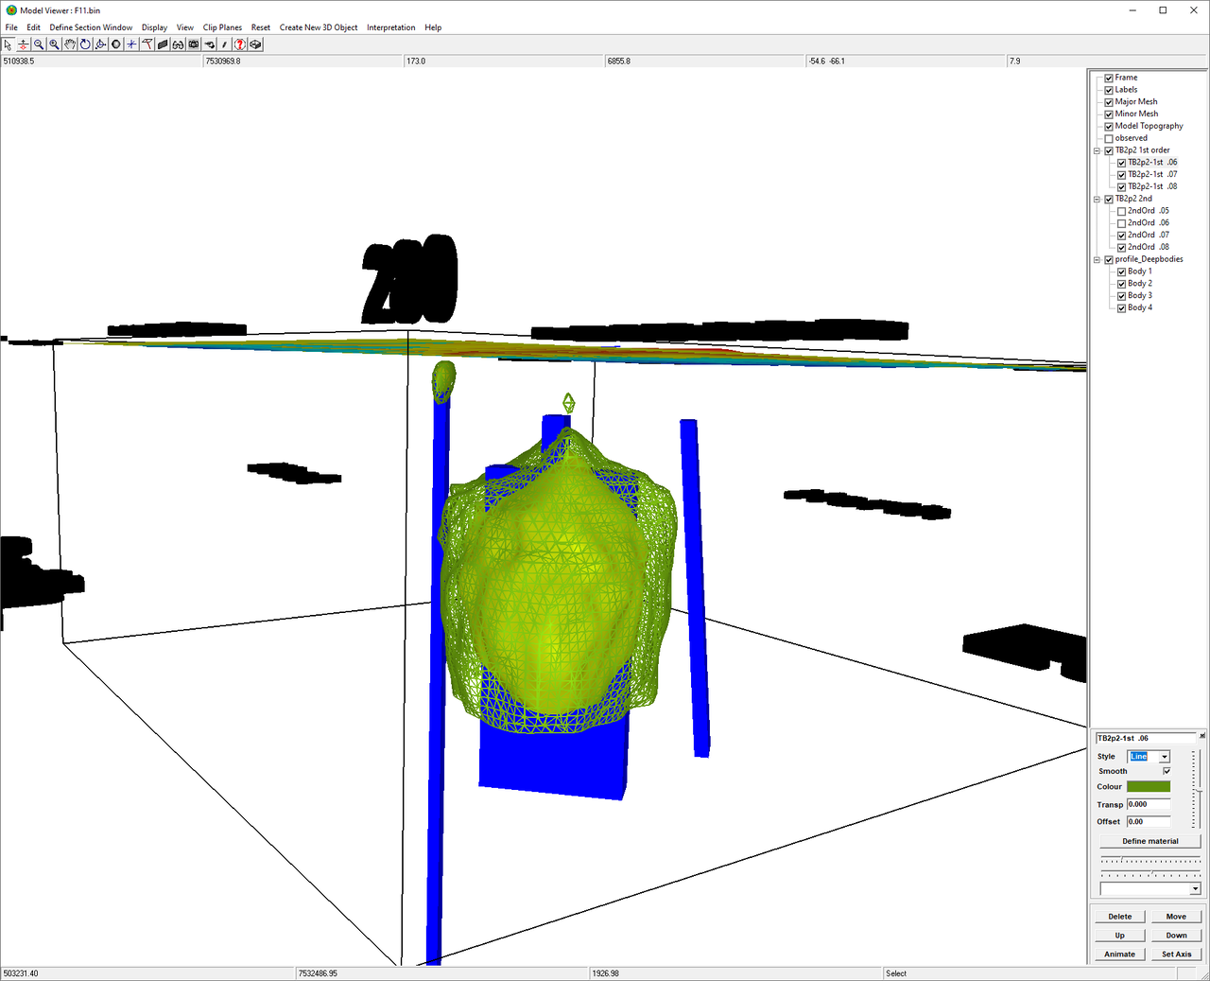This screenshot has width=1210, height=981.
Task: Collapse the TB2p2 1st order tree group
Action: click(x=1098, y=150)
